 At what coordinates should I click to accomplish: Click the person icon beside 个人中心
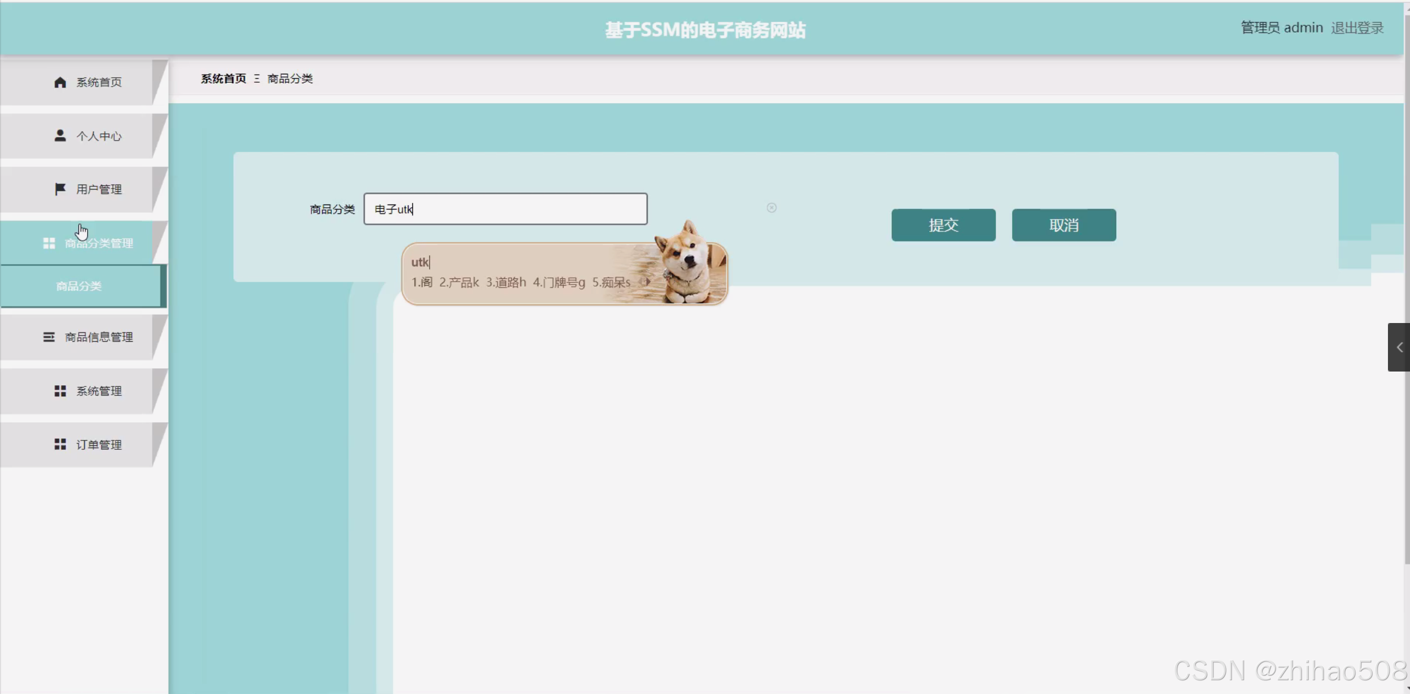tap(60, 136)
